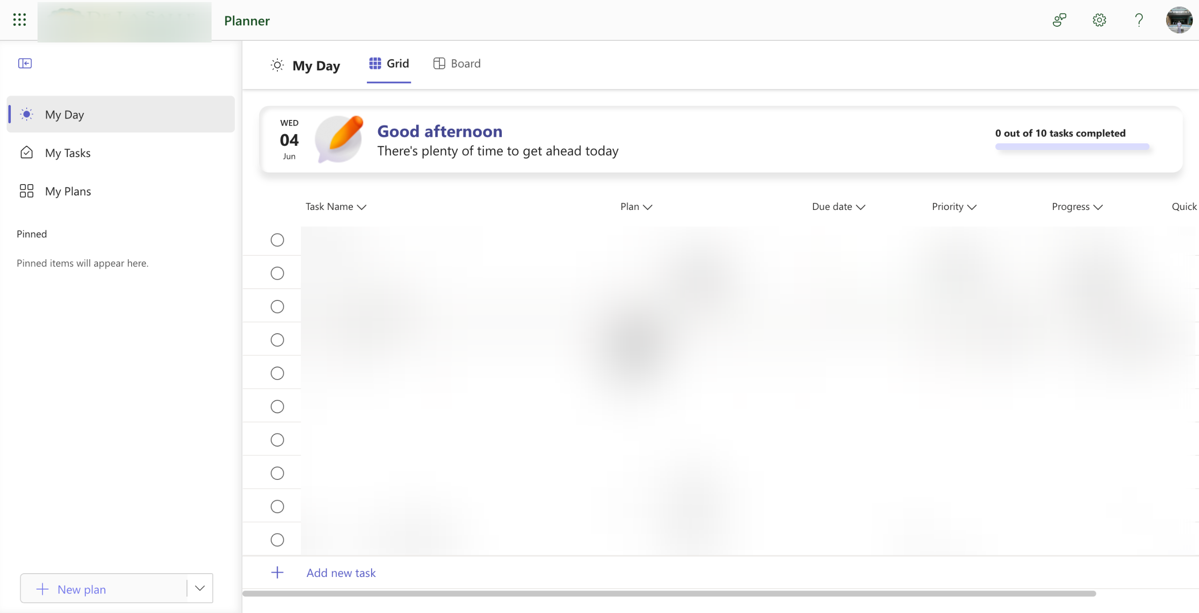Image resolution: width=1199 pixels, height=613 pixels.
Task: Click the WED 04 Jun date display
Action: (x=289, y=139)
